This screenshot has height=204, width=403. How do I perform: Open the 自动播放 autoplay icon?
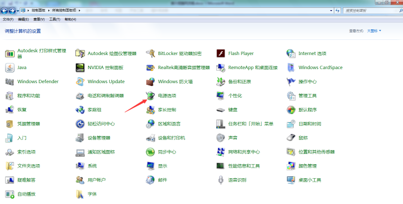pyautogui.click(x=10, y=194)
